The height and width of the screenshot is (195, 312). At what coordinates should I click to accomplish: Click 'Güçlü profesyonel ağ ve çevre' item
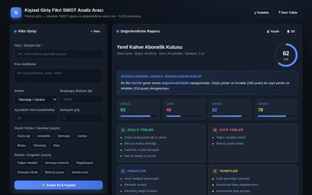click(x=145, y=137)
